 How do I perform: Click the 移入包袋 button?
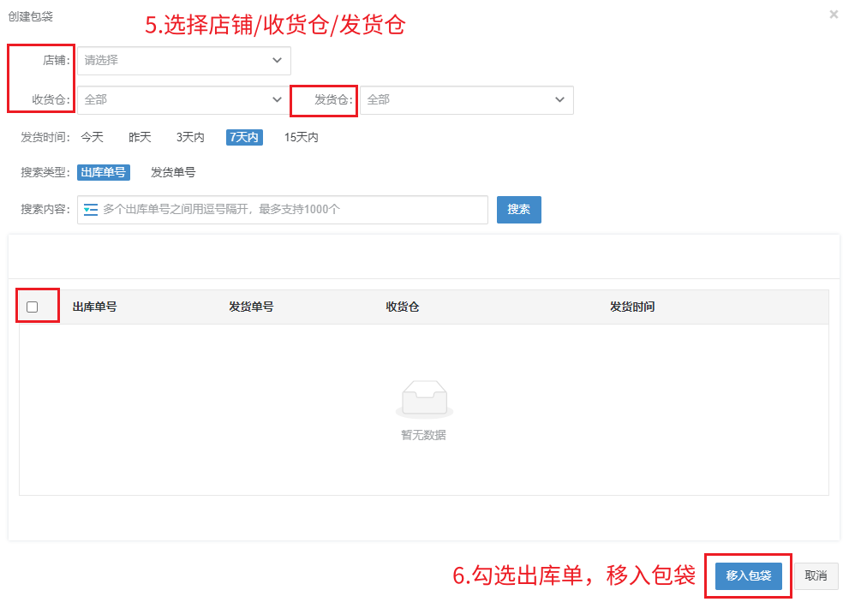748,576
